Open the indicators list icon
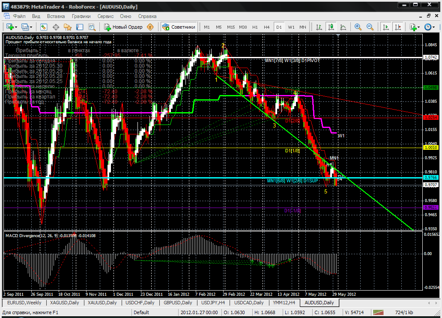The image size is (442, 318). pos(413,27)
